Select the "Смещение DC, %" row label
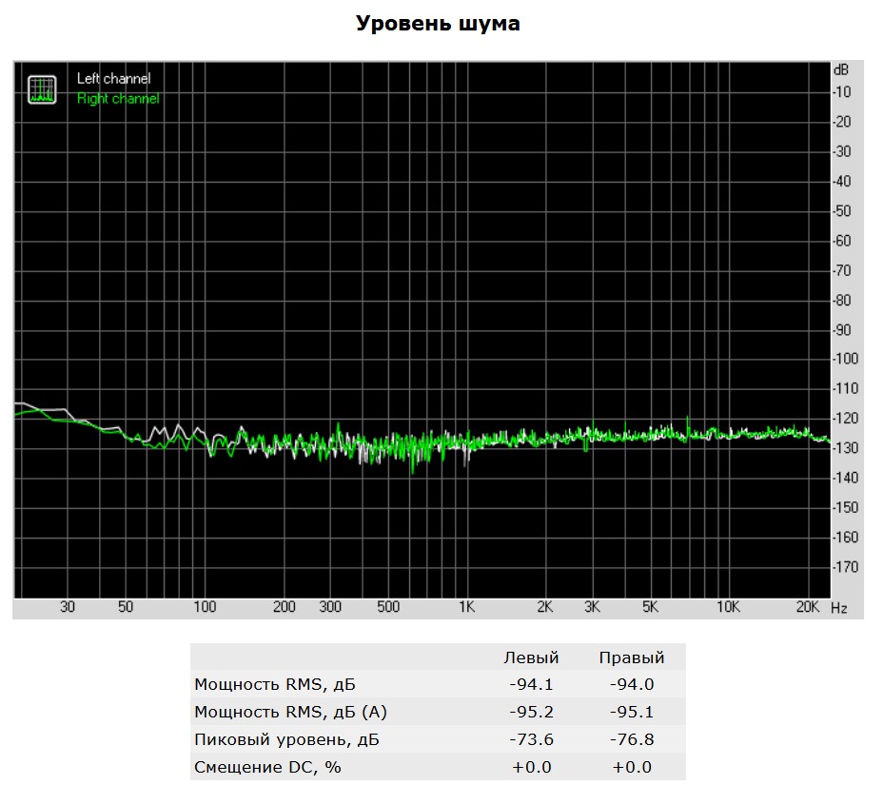 tap(267, 767)
